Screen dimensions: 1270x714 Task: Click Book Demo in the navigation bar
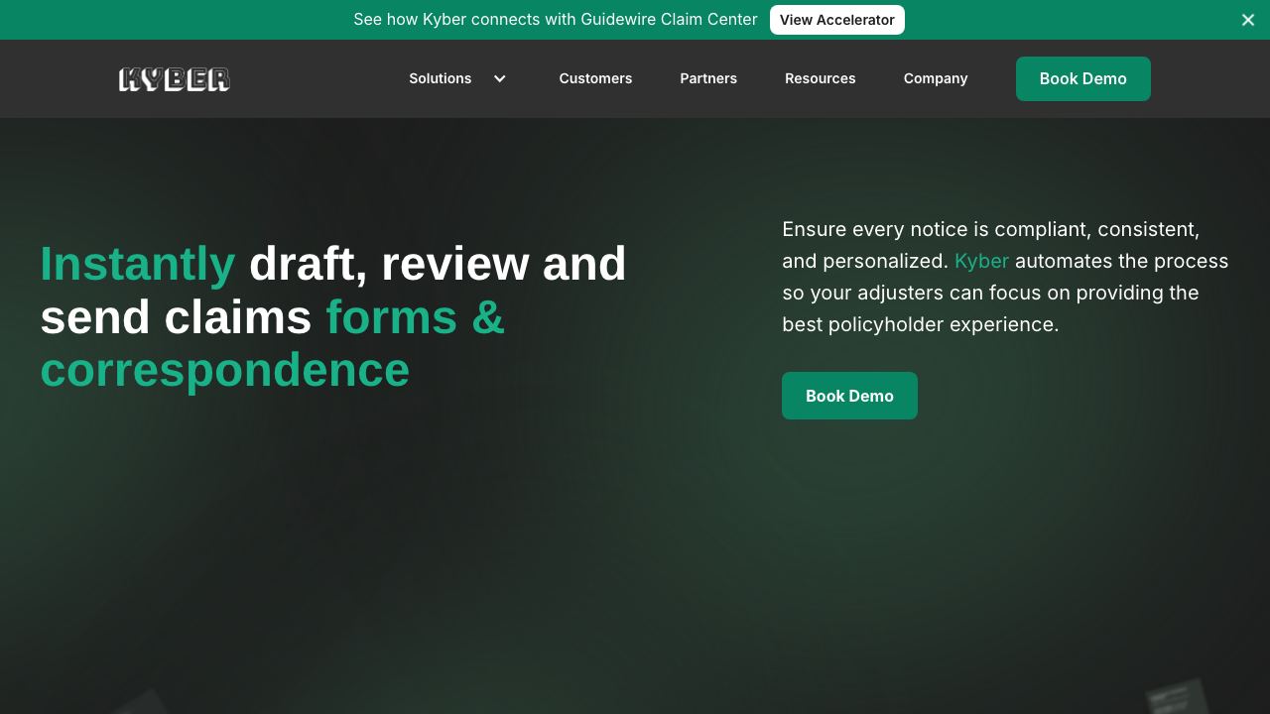(x=1083, y=78)
